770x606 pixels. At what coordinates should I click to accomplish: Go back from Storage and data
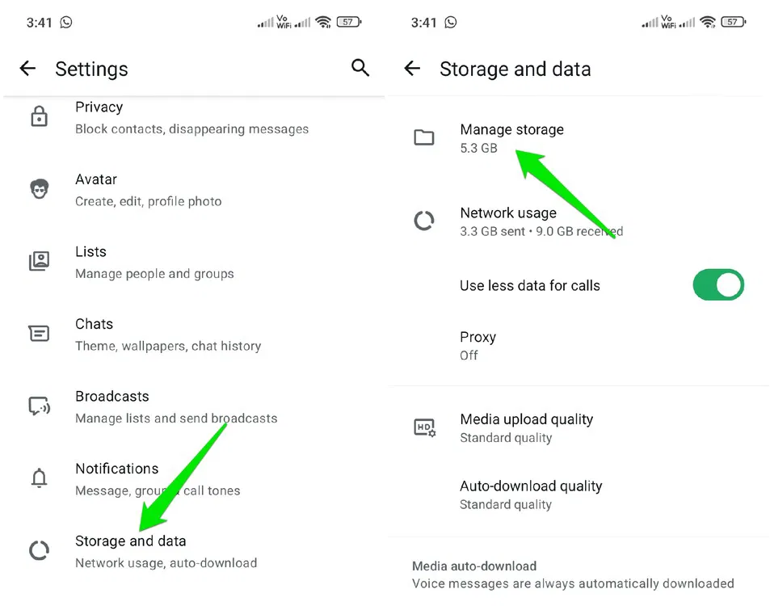(413, 69)
